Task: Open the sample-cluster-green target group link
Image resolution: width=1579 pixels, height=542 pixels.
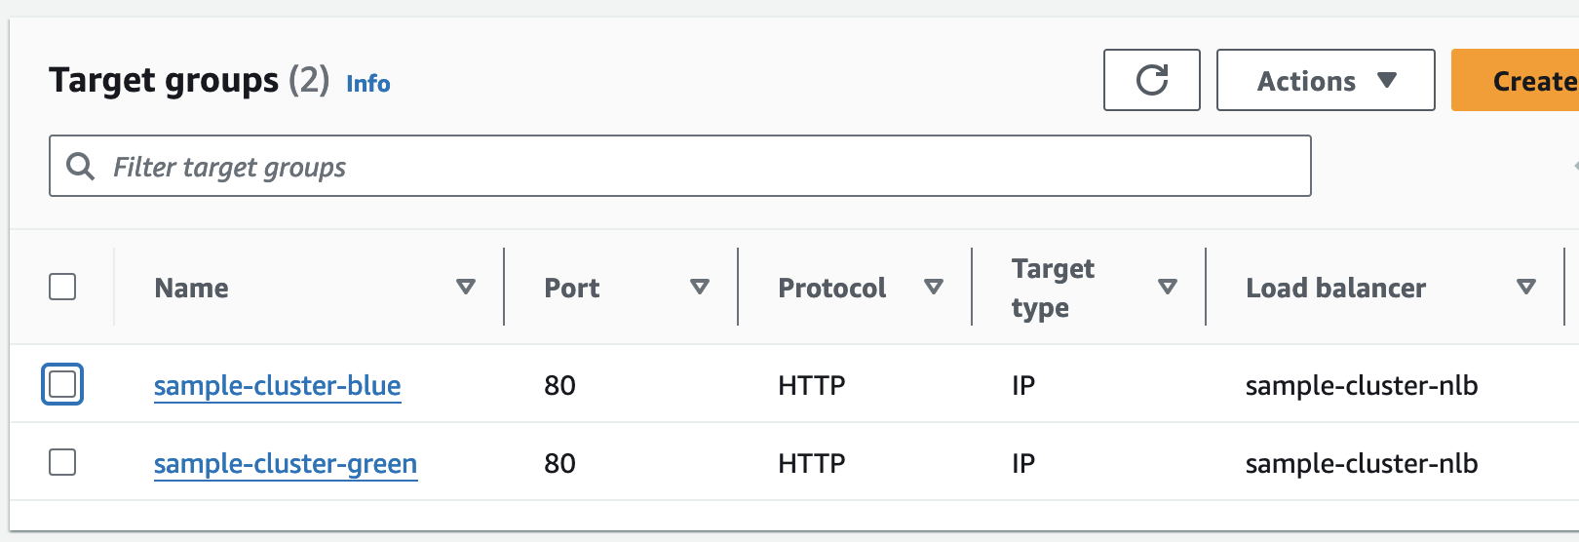Action: pyautogui.click(x=285, y=464)
